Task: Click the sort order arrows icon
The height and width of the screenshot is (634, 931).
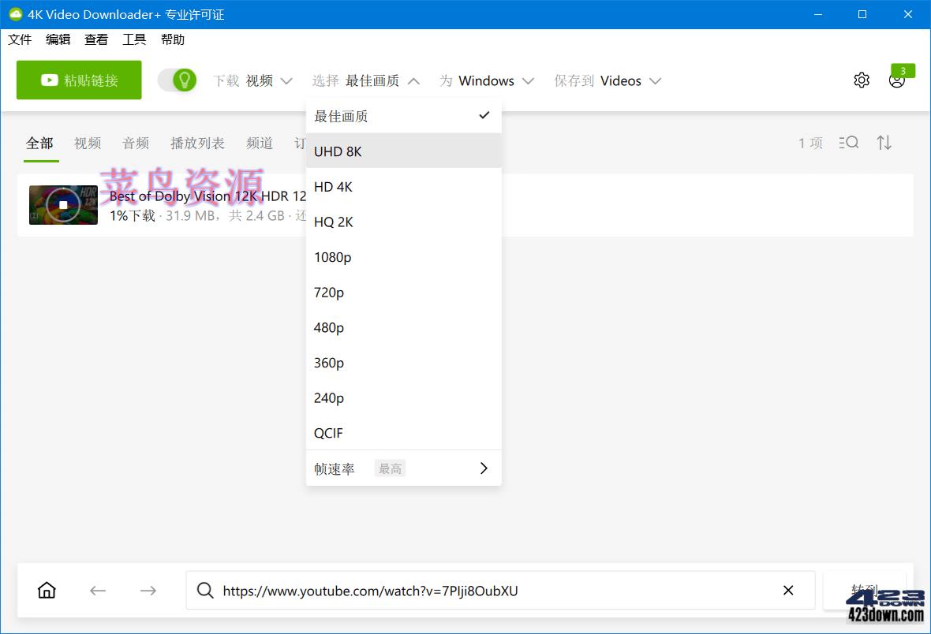Action: 884,143
